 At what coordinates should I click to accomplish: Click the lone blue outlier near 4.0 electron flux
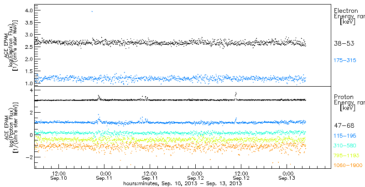(92, 11)
